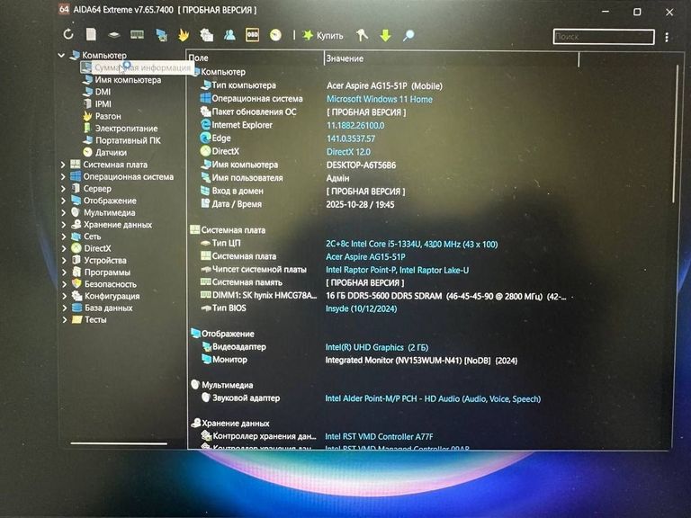Open the preferences tools icon
This screenshot has width=691, height=518.
click(x=362, y=35)
